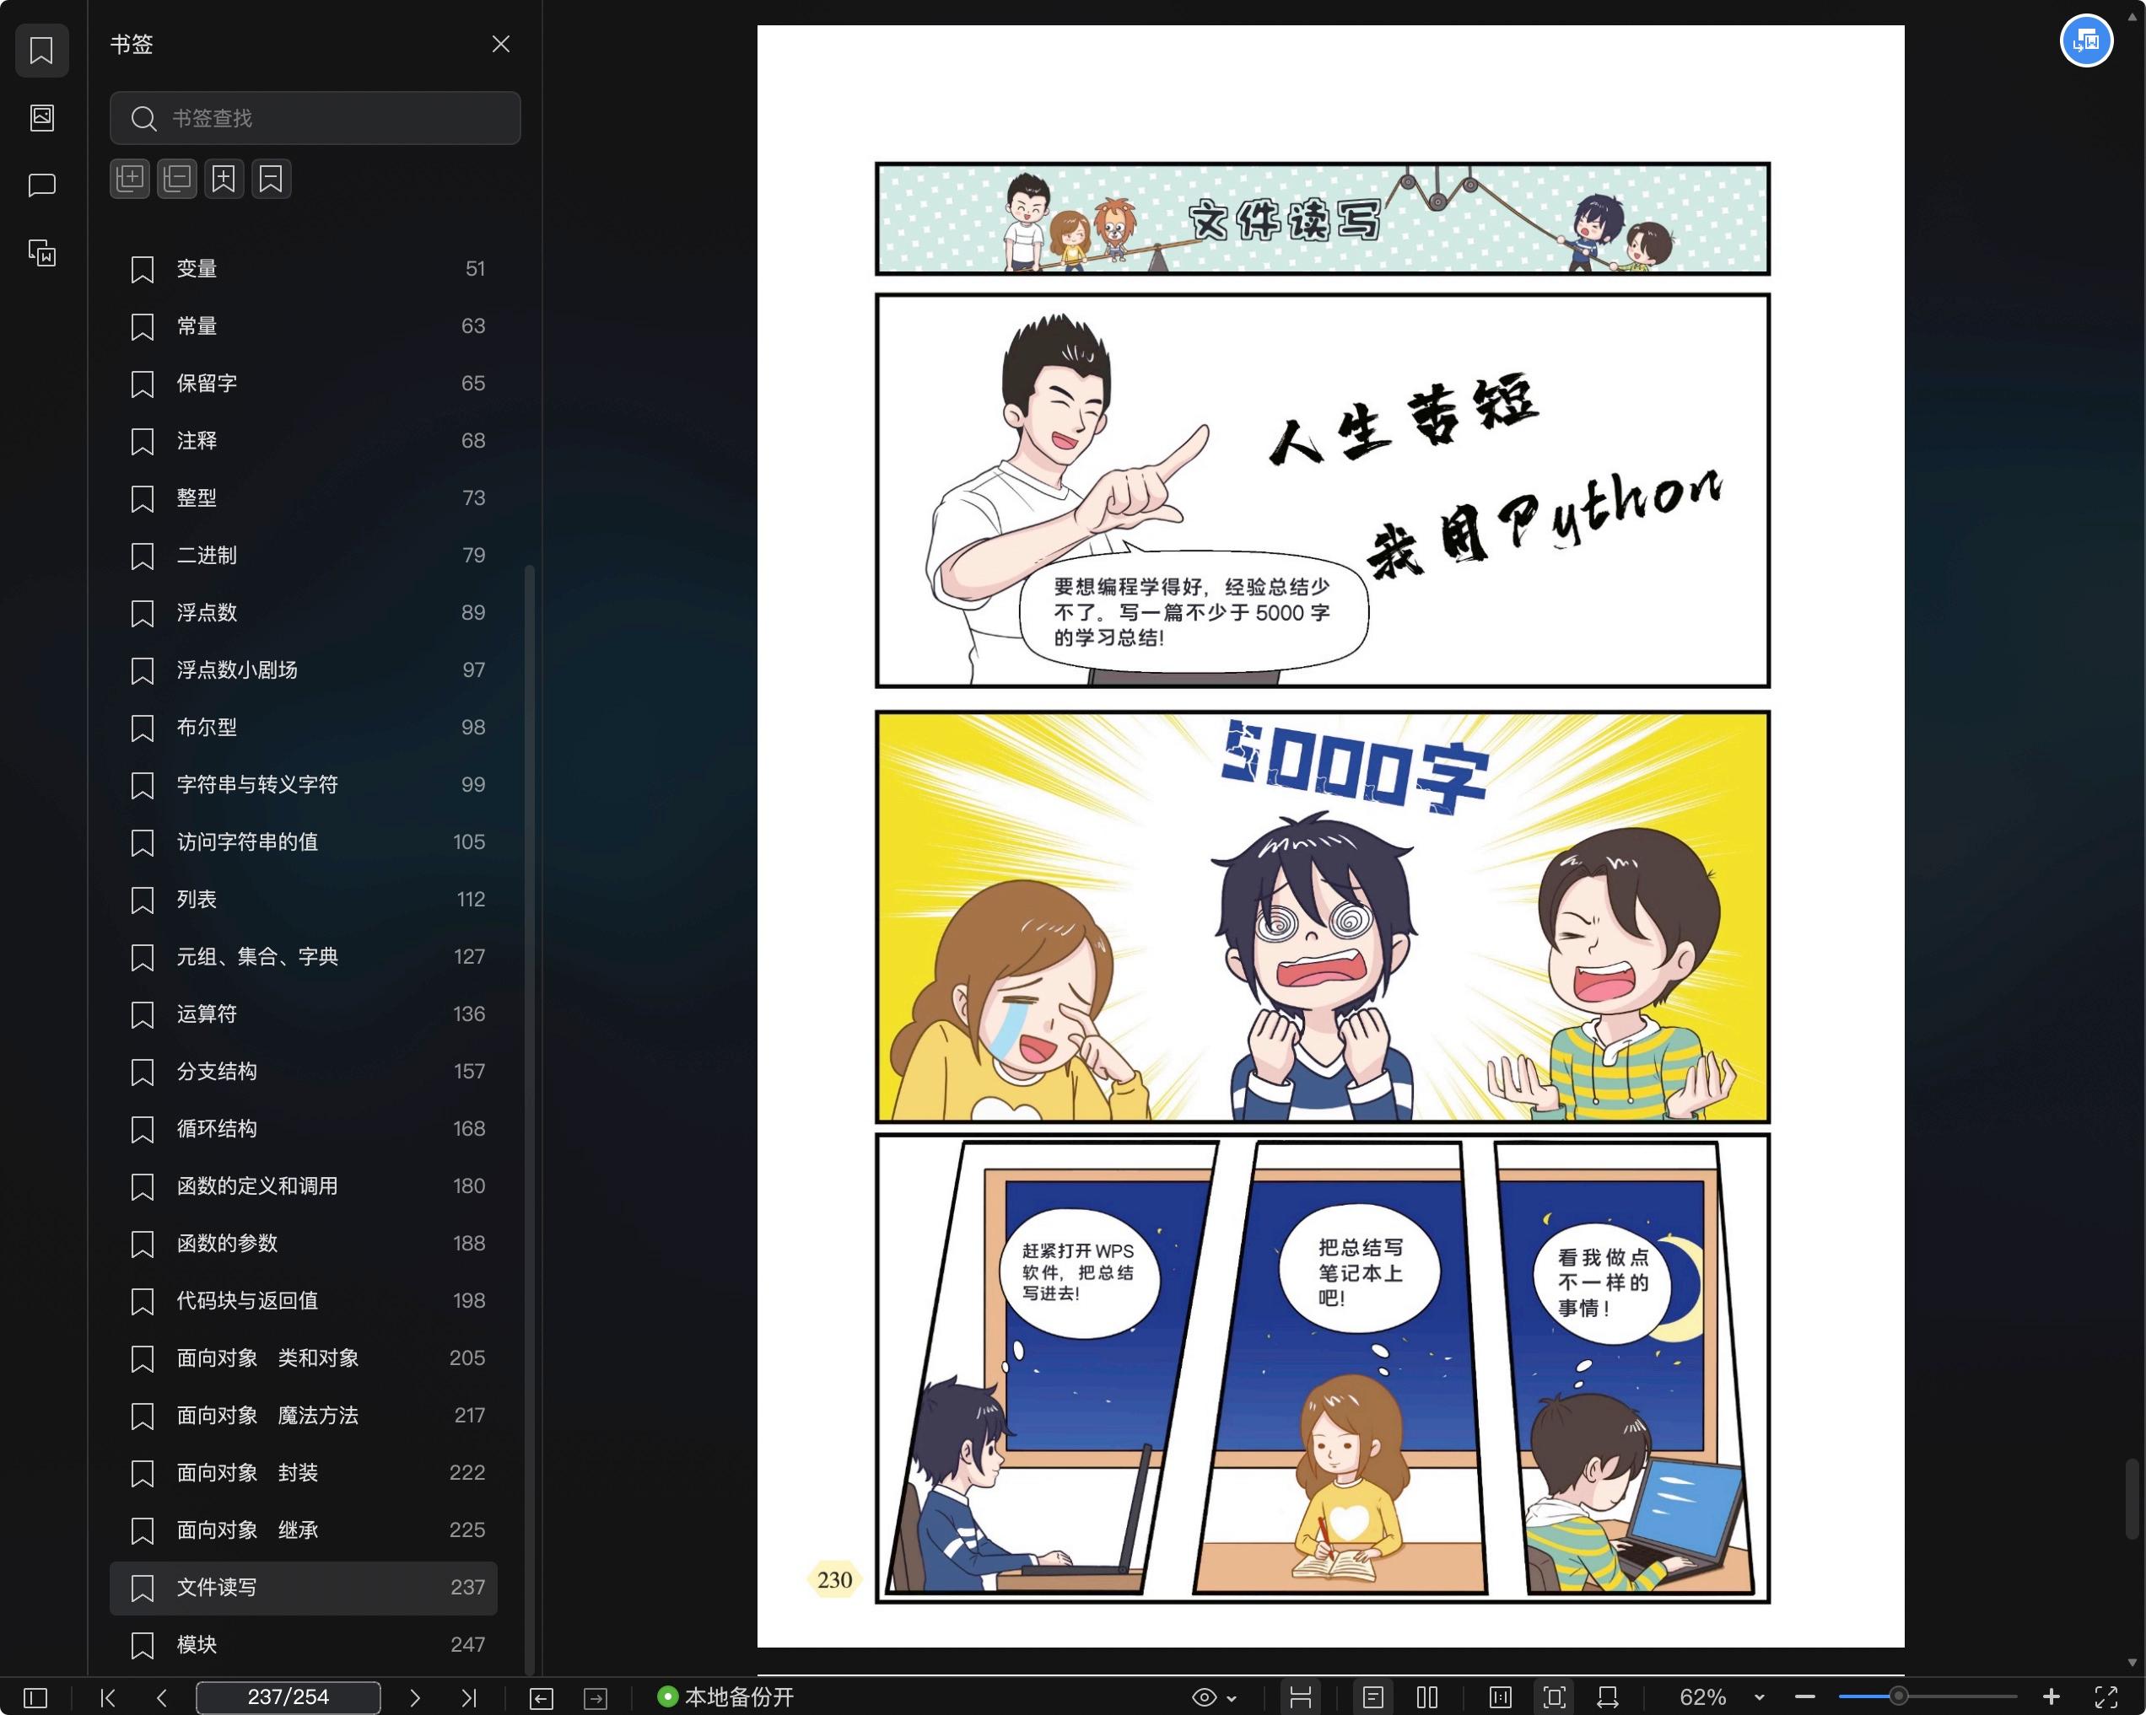The width and height of the screenshot is (2146, 1715).
Task: Open the eye mode dropdown arrow
Action: pos(1232,1698)
